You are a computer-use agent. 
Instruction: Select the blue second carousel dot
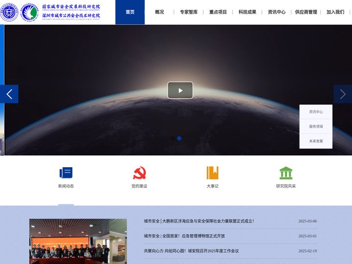click(x=179, y=138)
